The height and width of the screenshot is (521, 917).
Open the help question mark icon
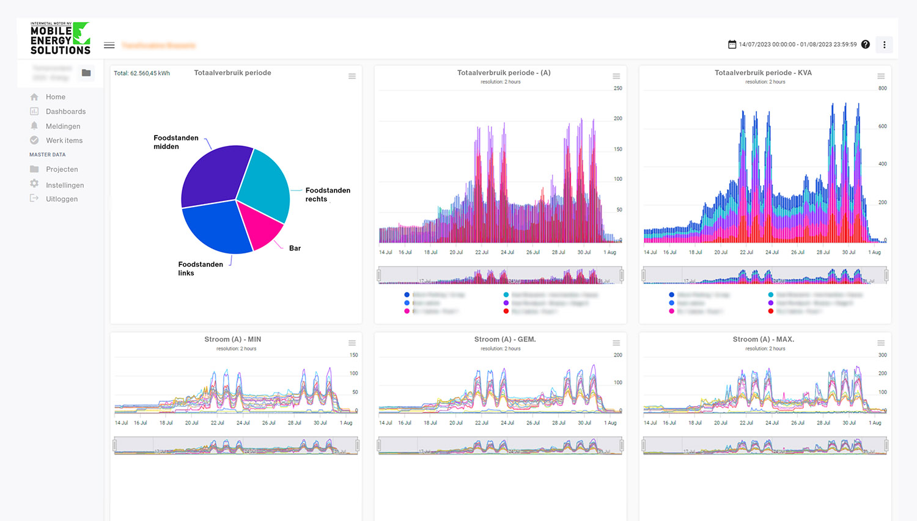(866, 45)
